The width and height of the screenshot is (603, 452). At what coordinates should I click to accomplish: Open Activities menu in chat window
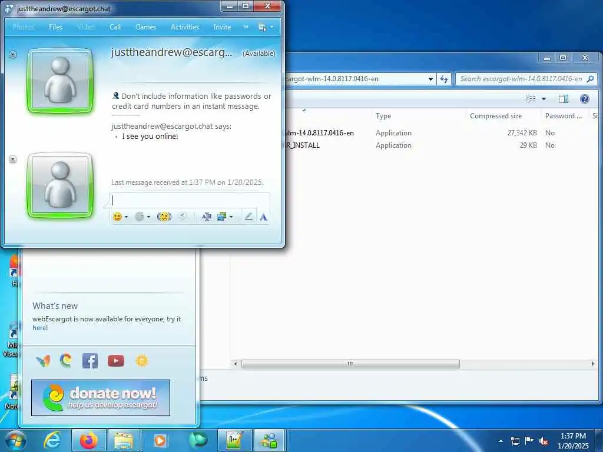(185, 27)
